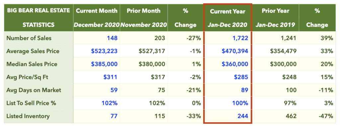Click the $385,000 median price cell

coord(104,64)
